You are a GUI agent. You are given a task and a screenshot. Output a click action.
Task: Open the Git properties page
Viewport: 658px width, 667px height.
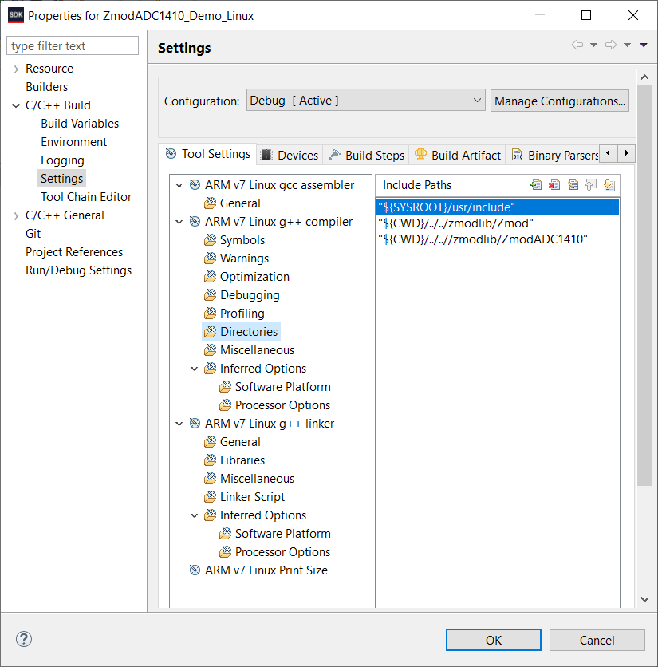(x=33, y=233)
